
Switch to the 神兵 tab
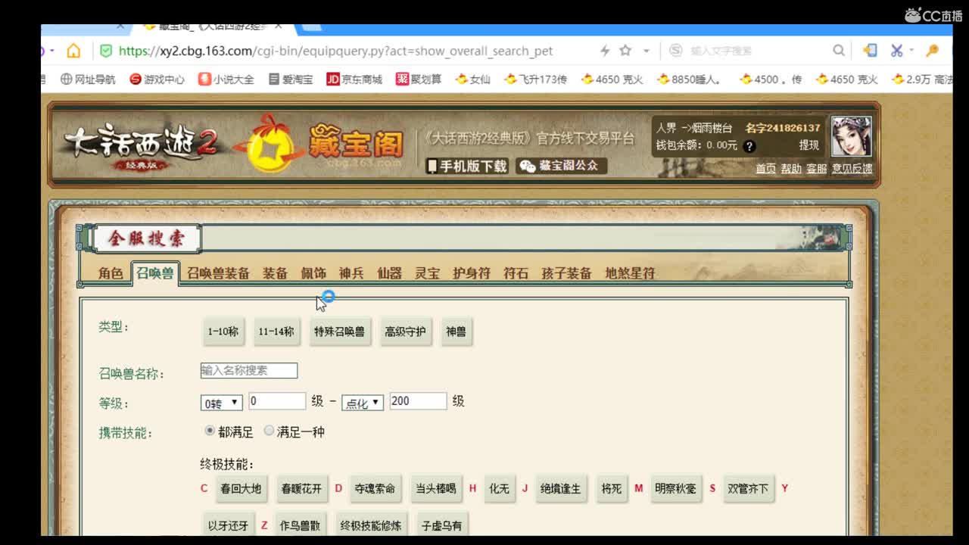pos(351,273)
